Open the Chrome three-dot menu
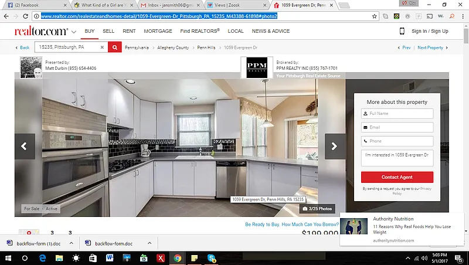The image size is (469, 265). coord(463,16)
